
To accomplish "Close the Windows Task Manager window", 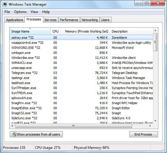I will coord(158,3).
